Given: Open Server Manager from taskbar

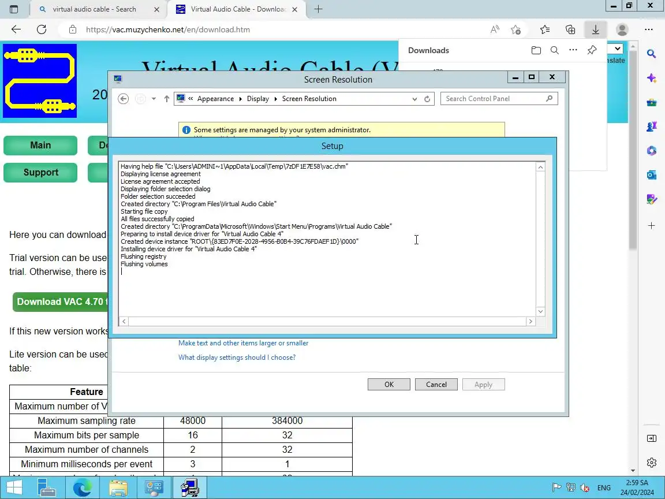Looking at the screenshot, I should coord(47,487).
